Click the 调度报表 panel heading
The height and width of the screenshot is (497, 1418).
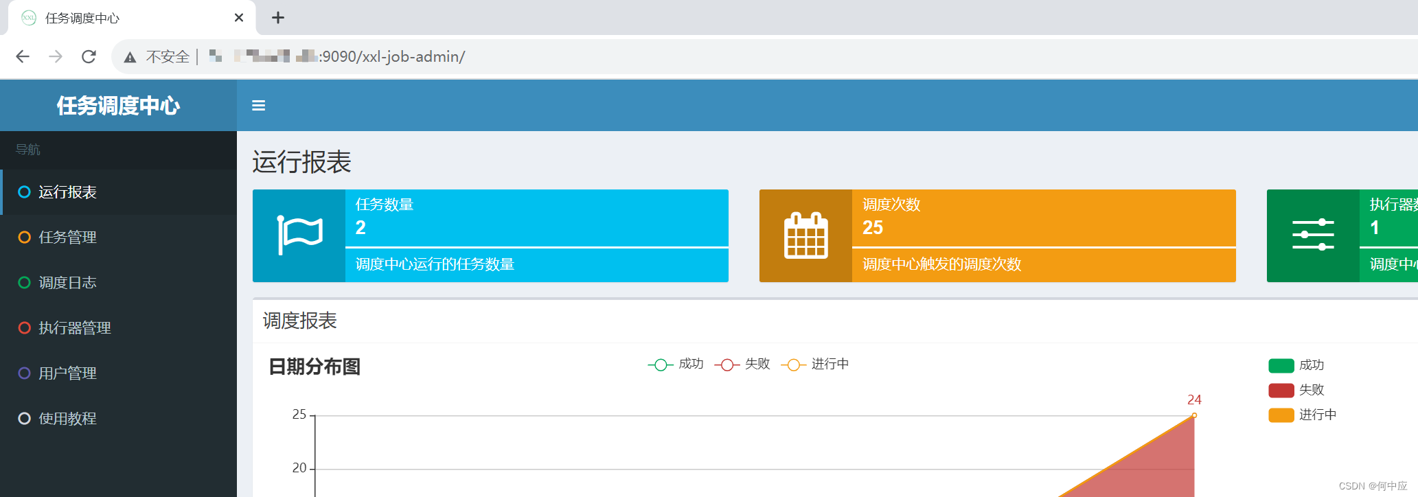(299, 321)
